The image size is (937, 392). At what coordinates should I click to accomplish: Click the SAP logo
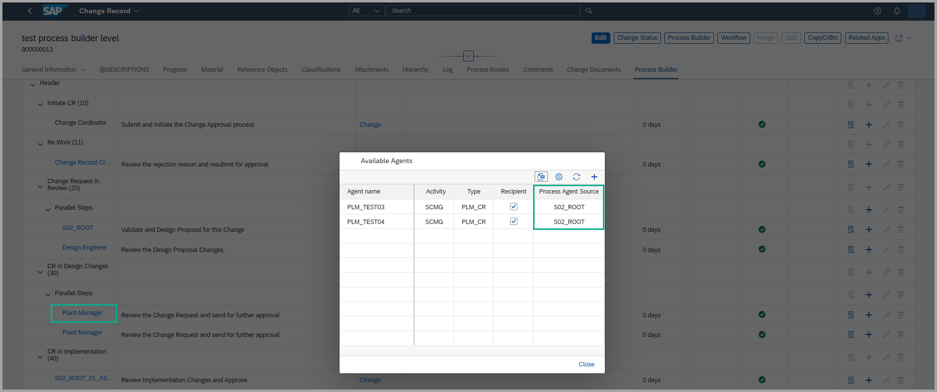[53, 11]
